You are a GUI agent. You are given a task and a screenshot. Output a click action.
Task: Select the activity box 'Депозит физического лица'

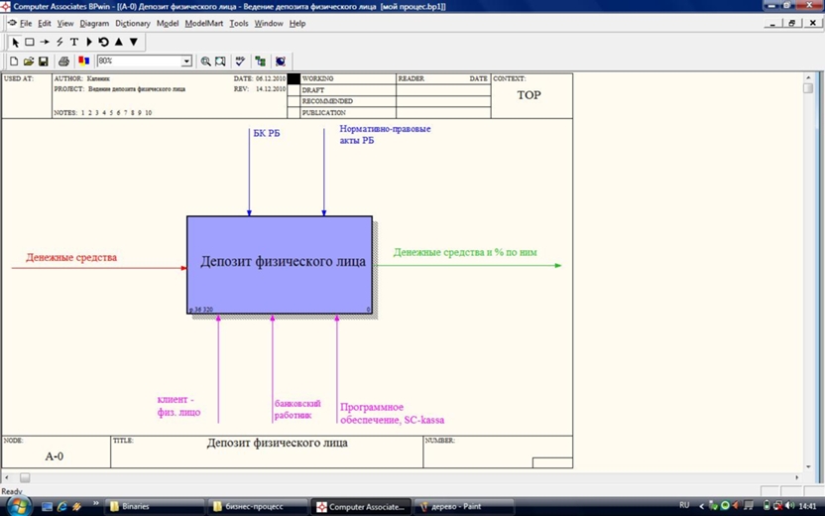coord(280,265)
